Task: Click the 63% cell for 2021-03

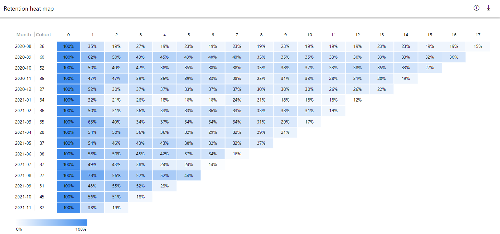Action: [x=92, y=122]
